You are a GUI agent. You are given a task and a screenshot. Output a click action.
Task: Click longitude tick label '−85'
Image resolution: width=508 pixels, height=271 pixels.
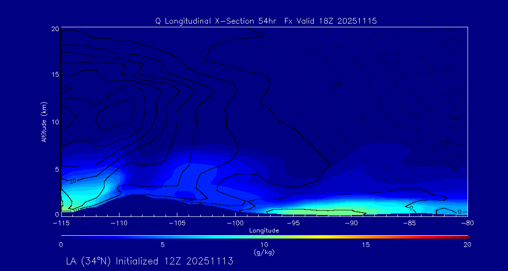point(410,223)
